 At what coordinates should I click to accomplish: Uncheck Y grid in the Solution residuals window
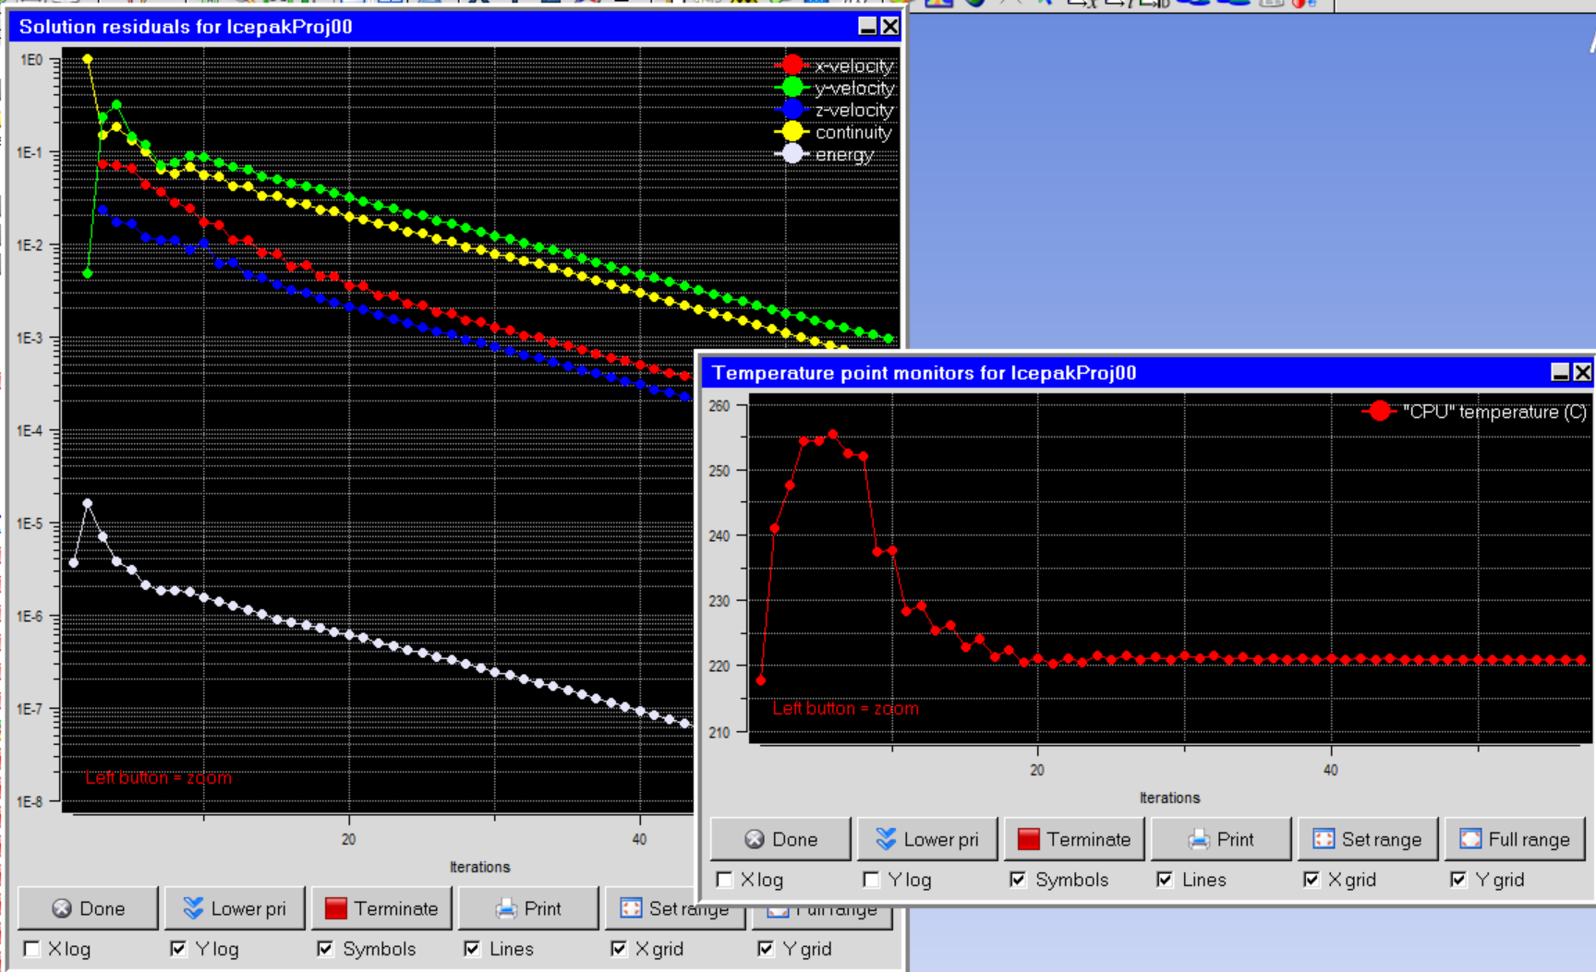click(767, 949)
